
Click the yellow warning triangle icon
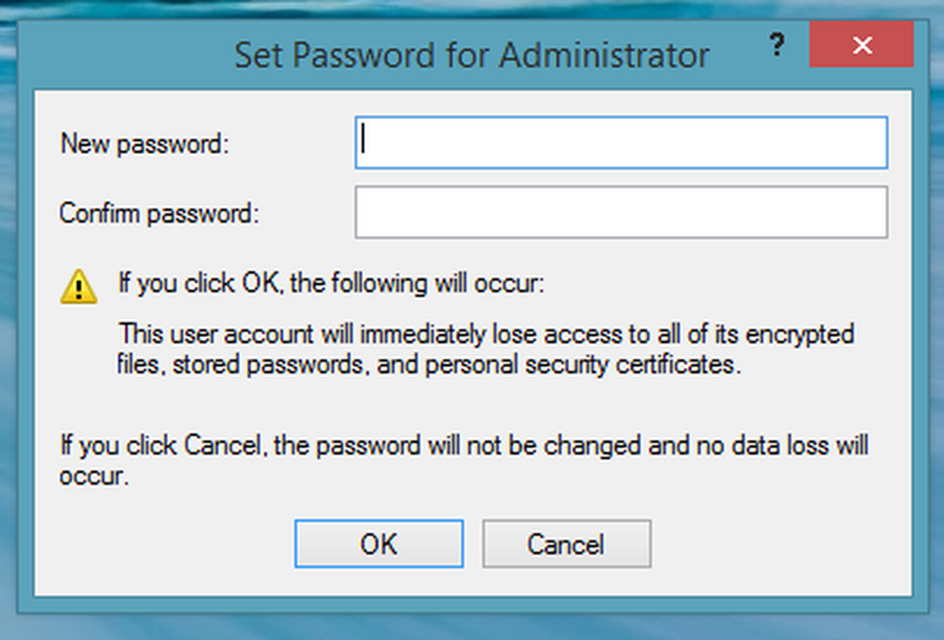click(x=78, y=285)
